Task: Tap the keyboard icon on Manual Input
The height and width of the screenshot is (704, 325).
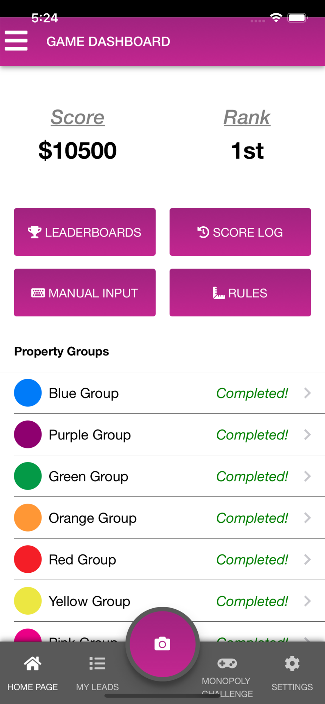Action: point(38,293)
